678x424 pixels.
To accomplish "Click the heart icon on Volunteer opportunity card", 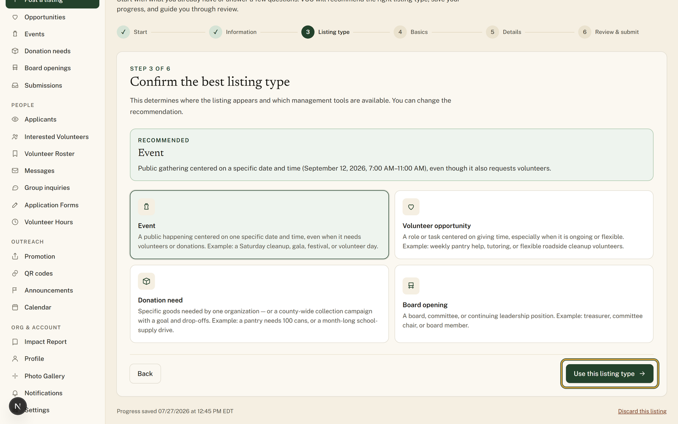I will click(x=411, y=207).
